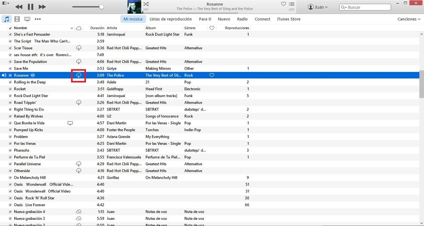424x226 pixels.
Task: Click the Buscar search field
Action: click(x=365, y=7)
